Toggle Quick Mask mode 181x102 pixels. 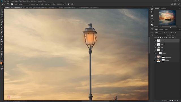(x=2, y=67)
